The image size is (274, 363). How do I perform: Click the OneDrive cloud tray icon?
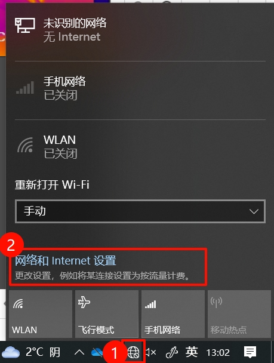point(97,353)
